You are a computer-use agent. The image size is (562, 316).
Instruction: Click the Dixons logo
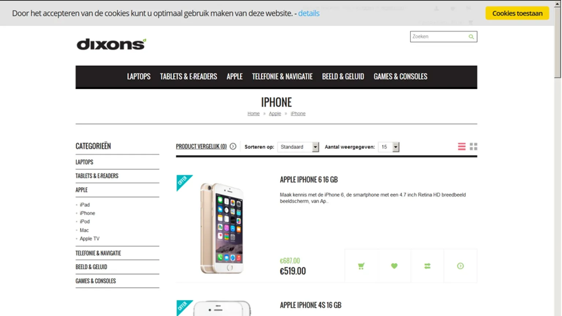pyautogui.click(x=111, y=44)
